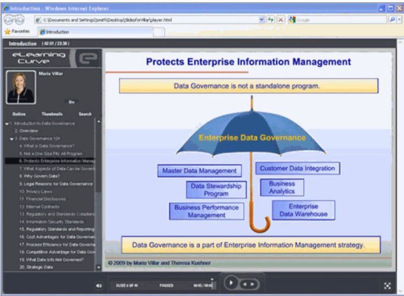Click Maria Villar's presenter photo
This screenshot has width=404, height=296.
click(21, 87)
